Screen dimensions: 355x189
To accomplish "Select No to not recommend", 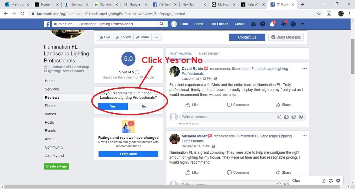I will coord(144,106).
